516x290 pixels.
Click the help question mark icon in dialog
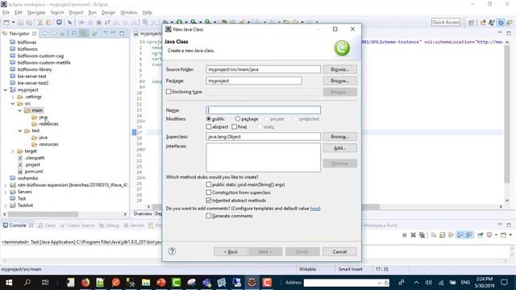point(172,251)
